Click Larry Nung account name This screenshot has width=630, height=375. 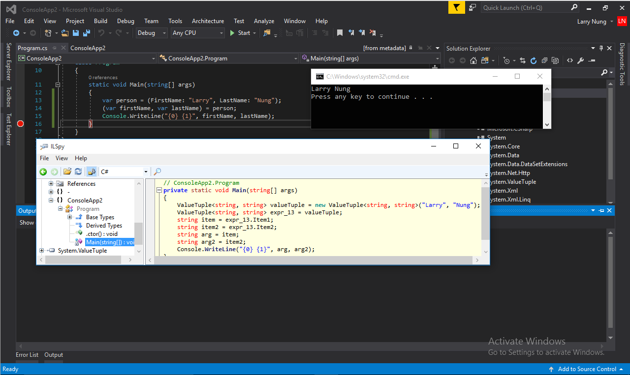tap(592, 21)
